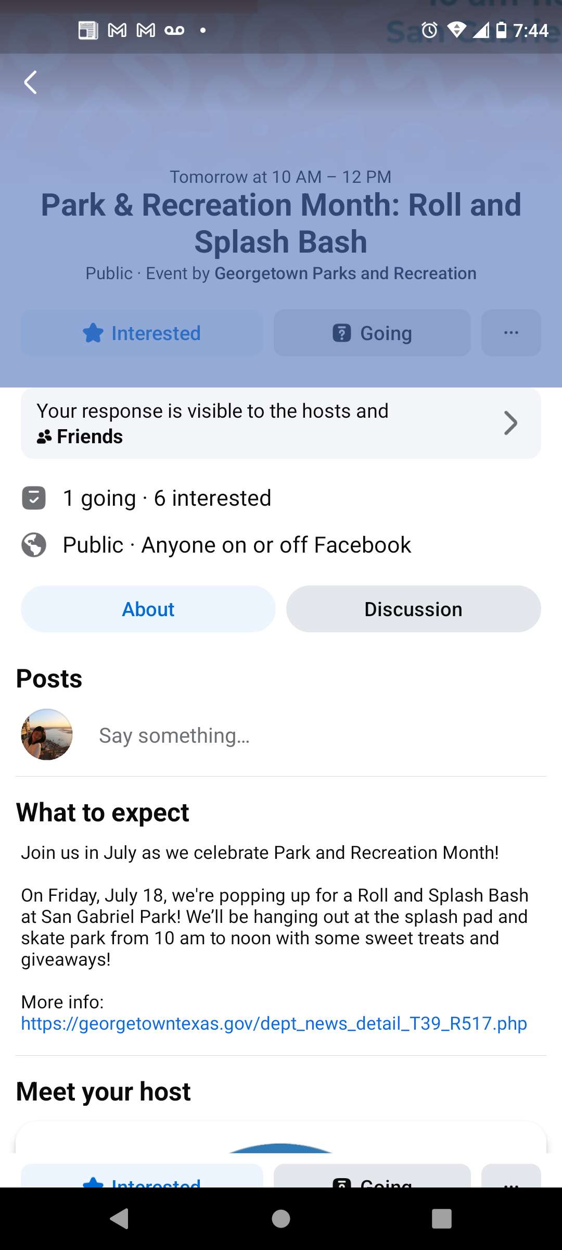
Task: Toggle the Interested star button
Action: coord(142,333)
